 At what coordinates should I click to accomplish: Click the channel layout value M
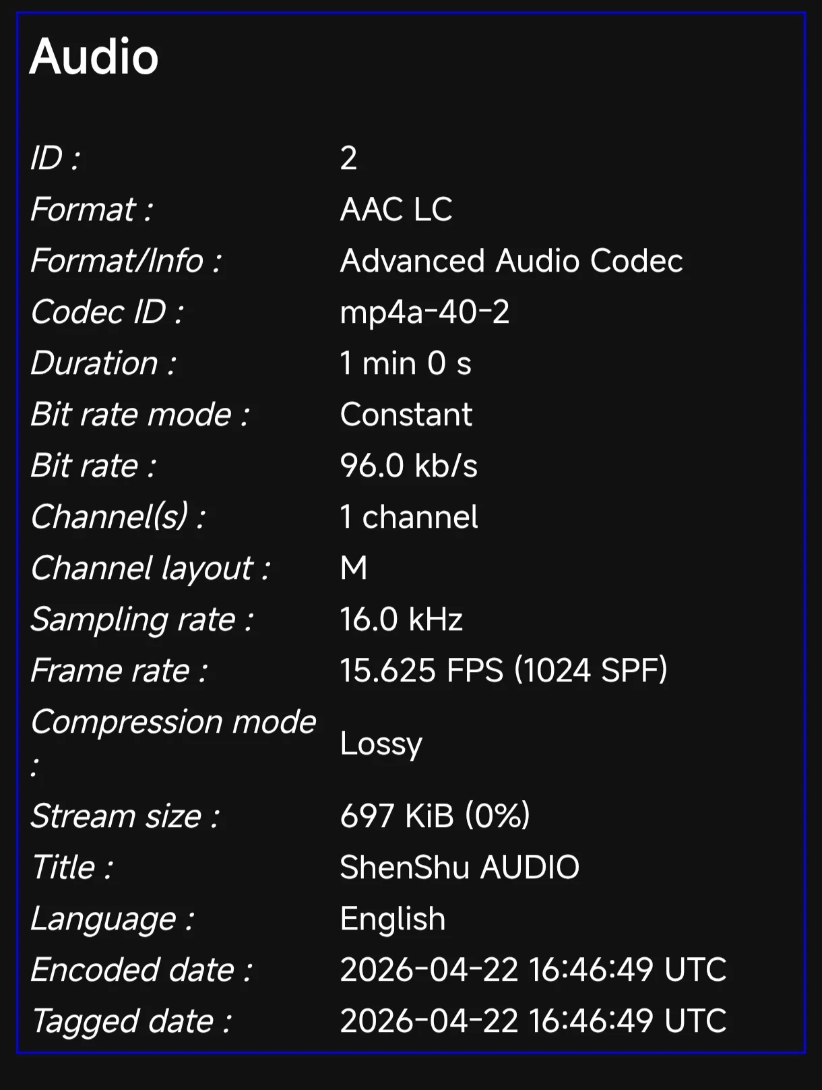click(354, 568)
